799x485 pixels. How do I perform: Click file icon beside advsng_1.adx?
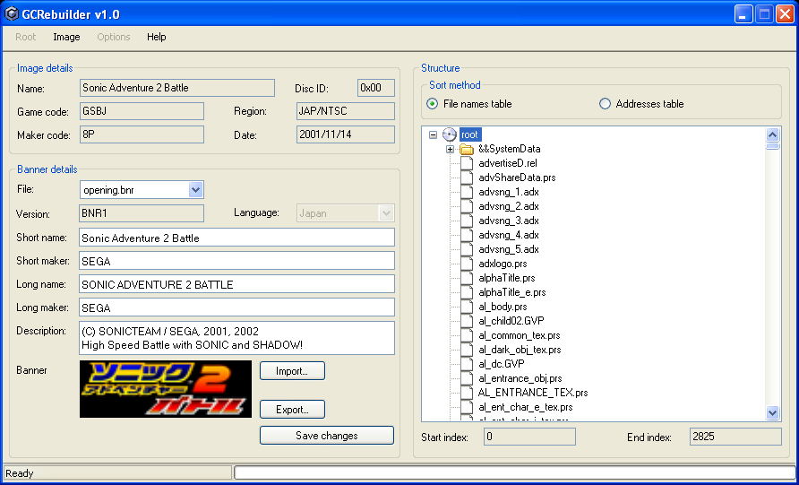(x=467, y=192)
